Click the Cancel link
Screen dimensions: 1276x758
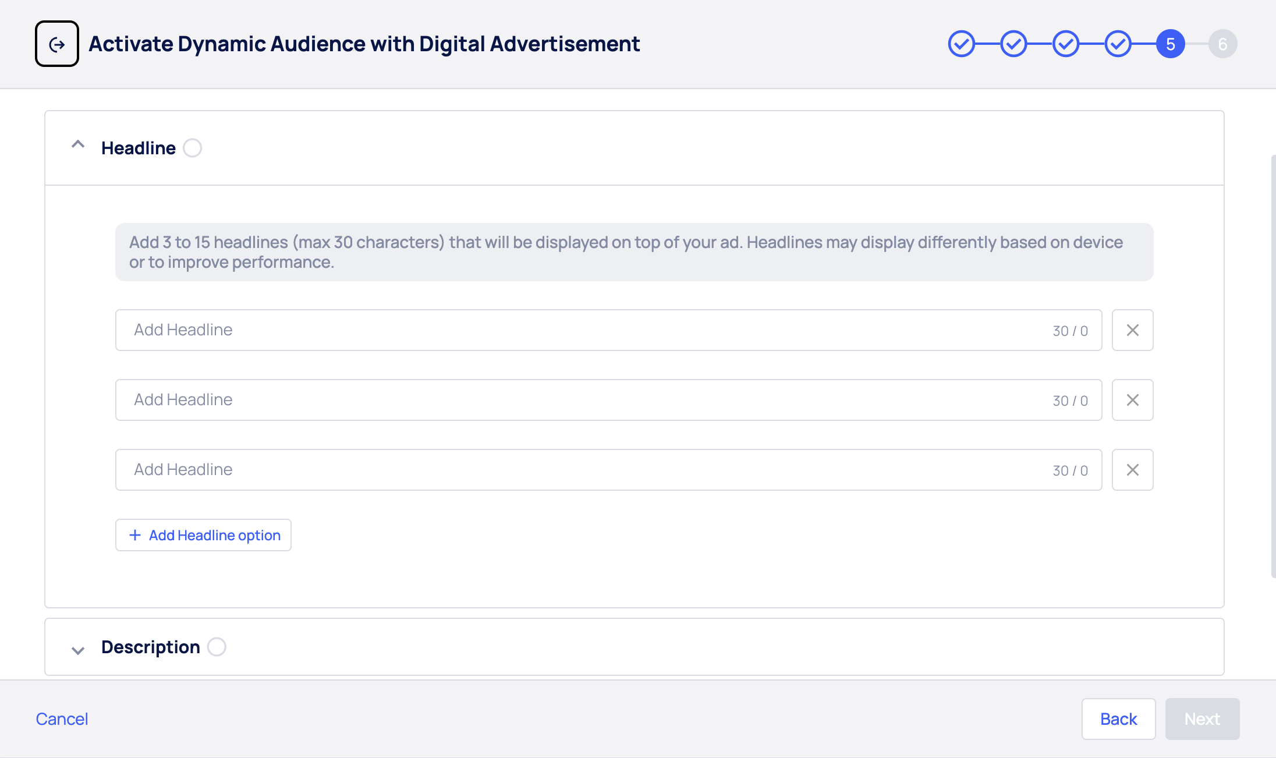click(62, 719)
